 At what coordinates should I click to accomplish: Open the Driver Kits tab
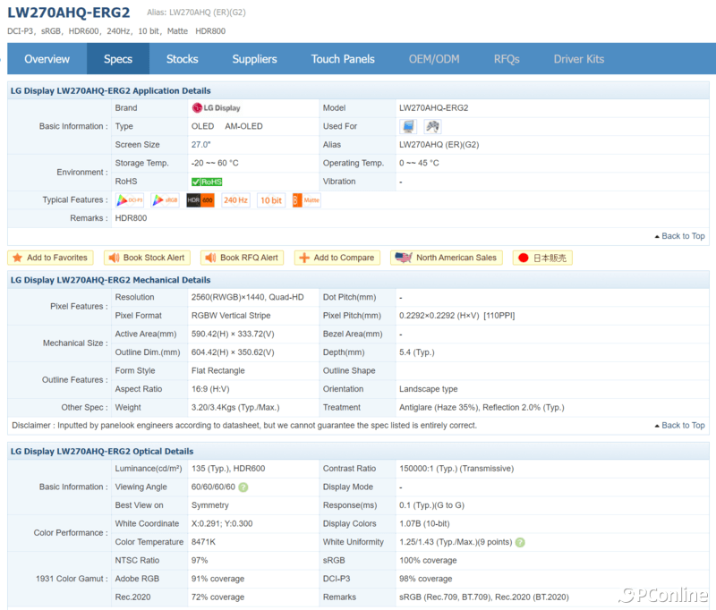click(579, 59)
